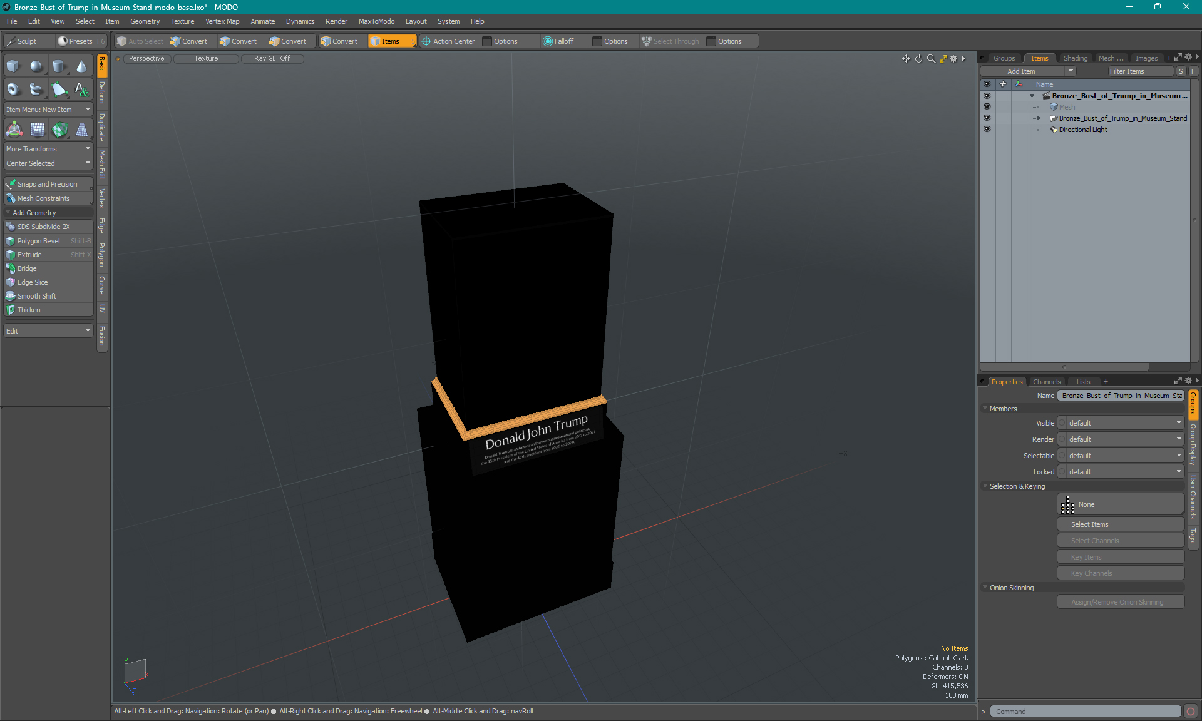Toggle visibility of the scene root item
This screenshot has width=1202, height=721.
tap(987, 96)
